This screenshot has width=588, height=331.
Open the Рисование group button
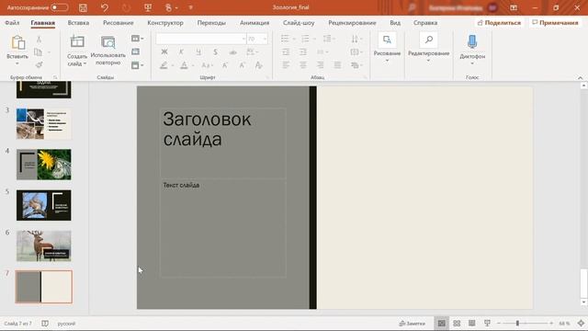point(387,47)
